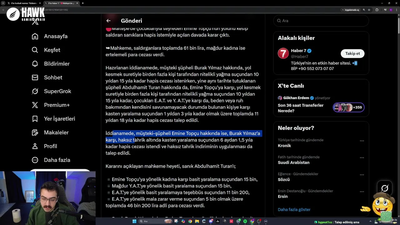The image size is (400, 225).
Task: Open browser extensions puzzle icon
Action: (x=377, y=10)
